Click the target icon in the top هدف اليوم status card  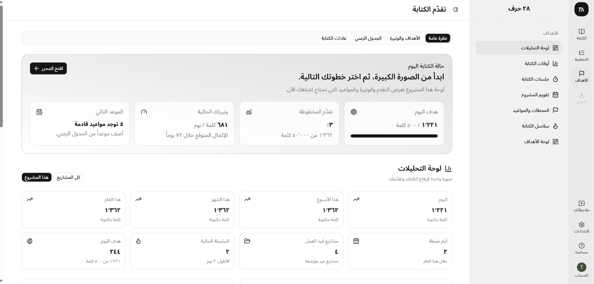pos(354,112)
